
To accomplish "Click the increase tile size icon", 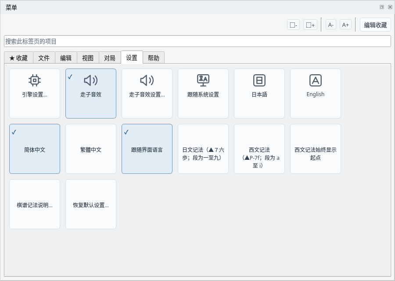I will click(x=310, y=25).
